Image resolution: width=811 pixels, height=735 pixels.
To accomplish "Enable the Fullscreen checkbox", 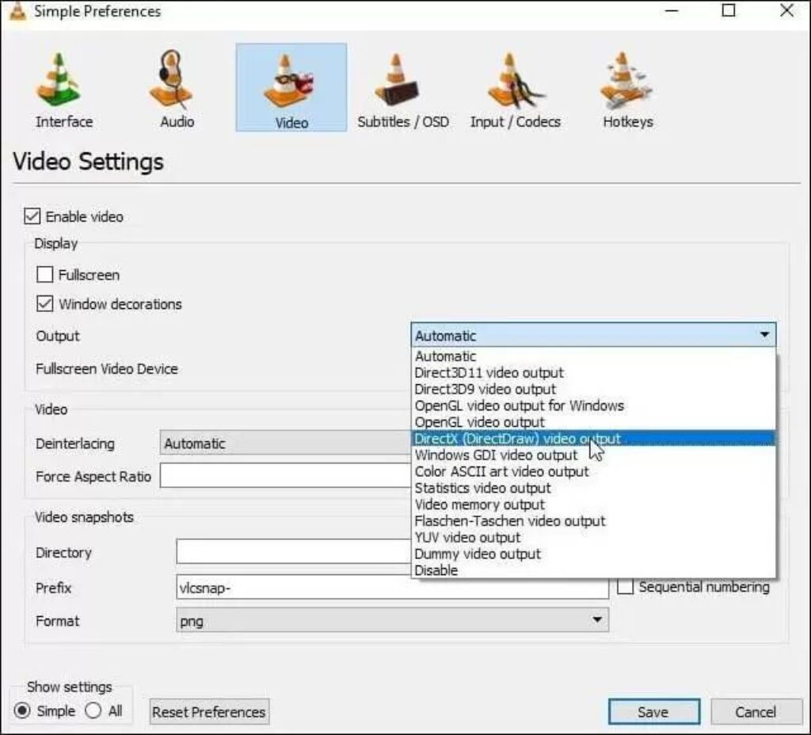I will pyautogui.click(x=45, y=274).
